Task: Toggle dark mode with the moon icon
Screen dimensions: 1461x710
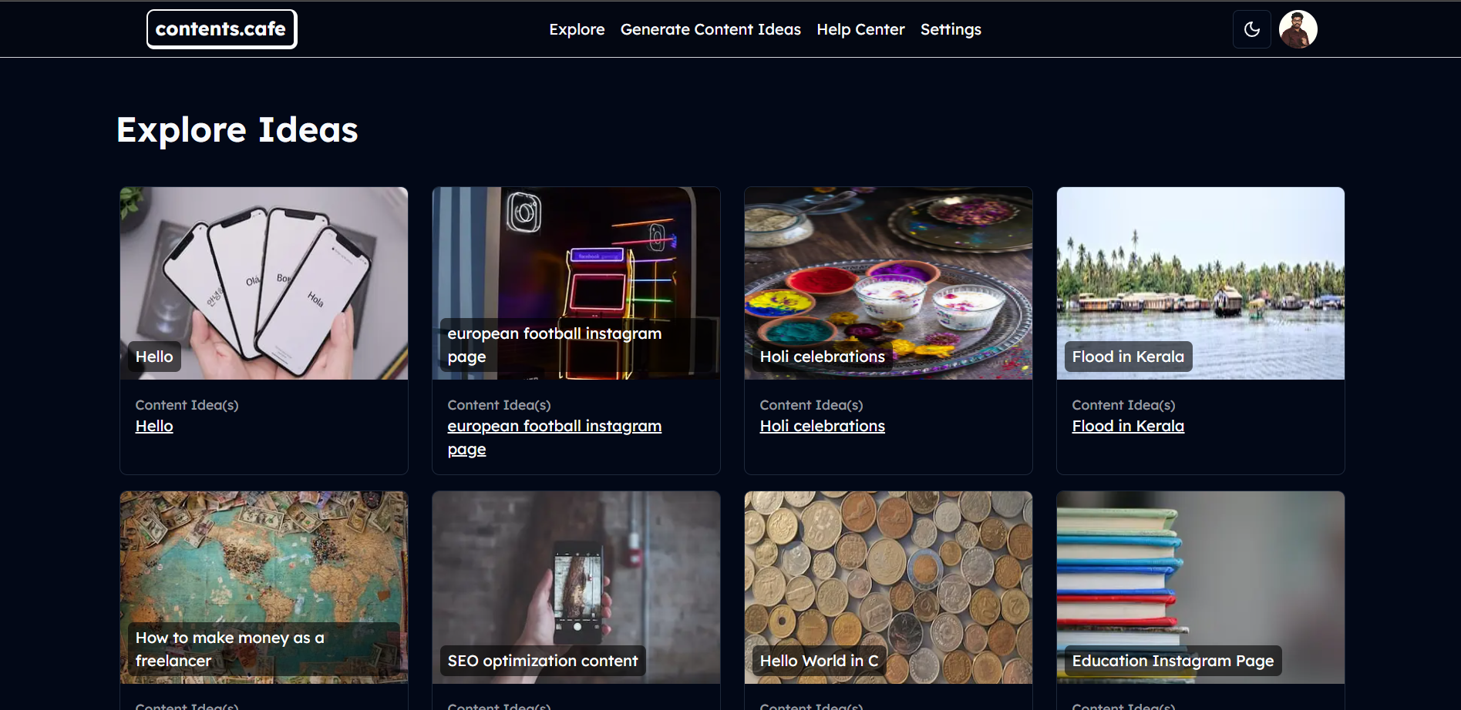Action: (x=1251, y=29)
